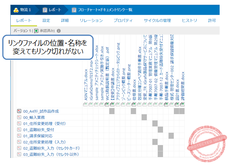The width and height of the screenshot is (233, 166).
Task: Click the レポート folder icon in breadcrumb
Action: coord(45,9)
